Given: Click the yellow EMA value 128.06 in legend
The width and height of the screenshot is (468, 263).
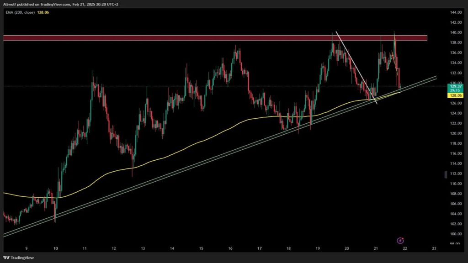Looking at the screenshot, I should coord(43,12).
